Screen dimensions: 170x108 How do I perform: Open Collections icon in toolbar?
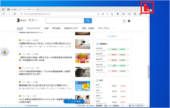pyautogui.click(x=135, y=14)
